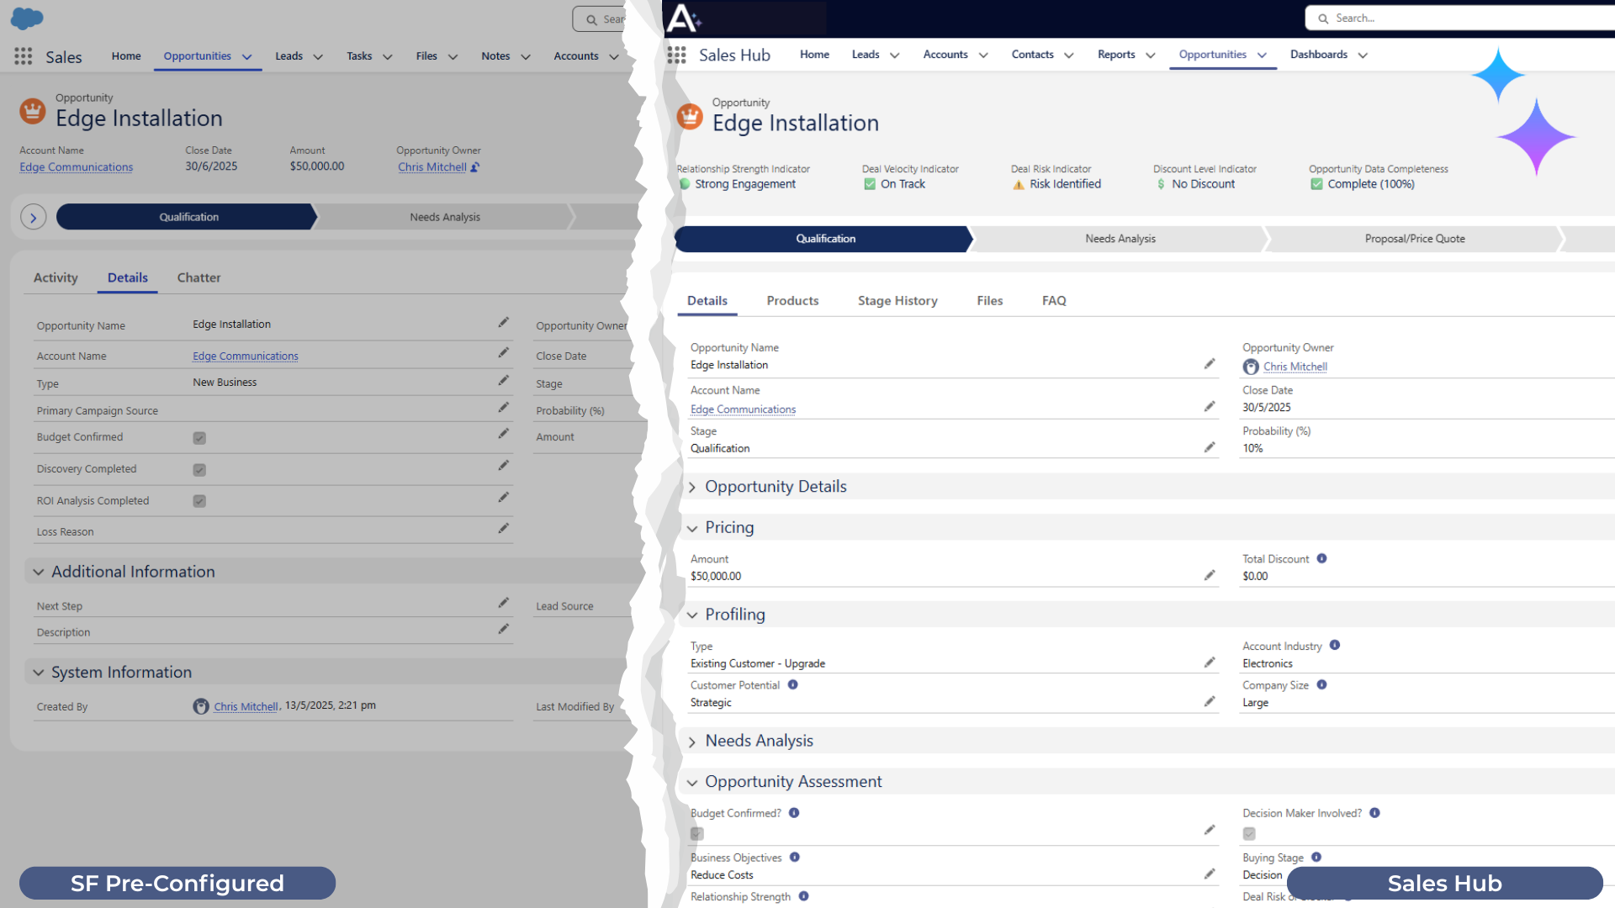
Task: Open the app launcher grid in Sales Hub
Action: tap(676, 55)
